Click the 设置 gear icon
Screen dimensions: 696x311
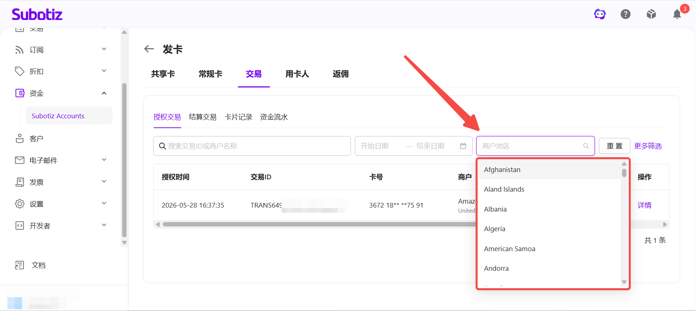(20, 204)
